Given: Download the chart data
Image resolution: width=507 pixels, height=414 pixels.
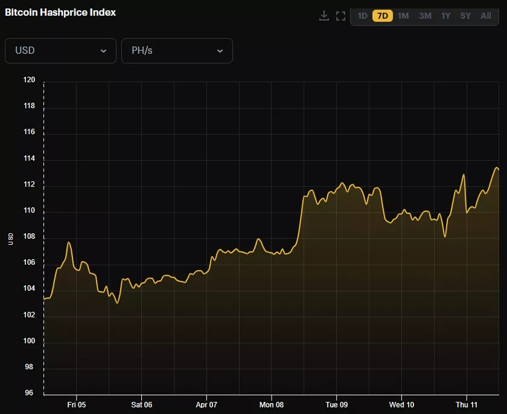Looking at the screenshot, I should point(324,16).
